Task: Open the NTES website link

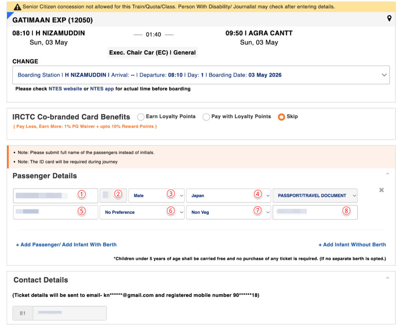Action: (66, 89)
